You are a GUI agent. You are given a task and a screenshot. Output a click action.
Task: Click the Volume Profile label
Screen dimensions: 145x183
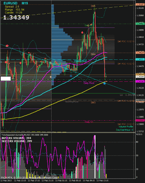click(126, 127)
